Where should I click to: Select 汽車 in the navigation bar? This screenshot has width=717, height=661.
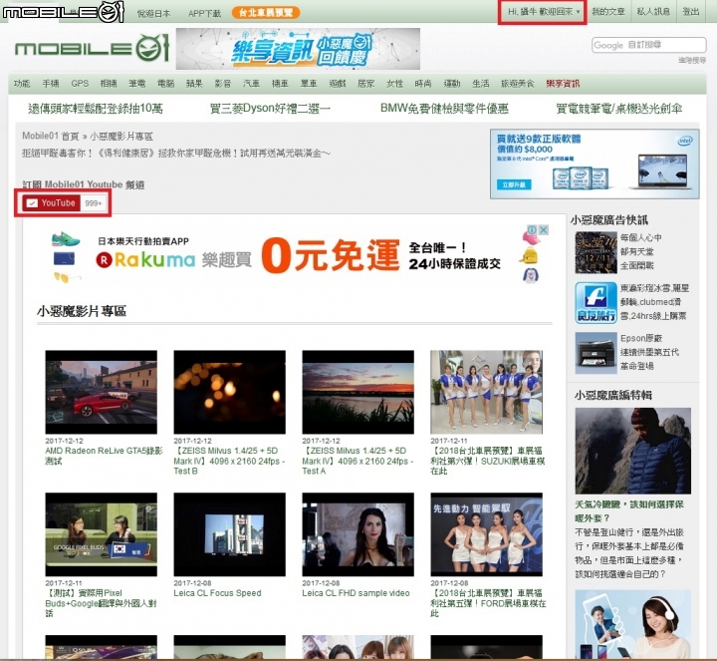point(252,84)
